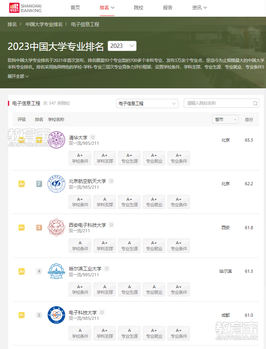
Task: Click breadcrumb link 排名
Action: (x=12, y=24)
